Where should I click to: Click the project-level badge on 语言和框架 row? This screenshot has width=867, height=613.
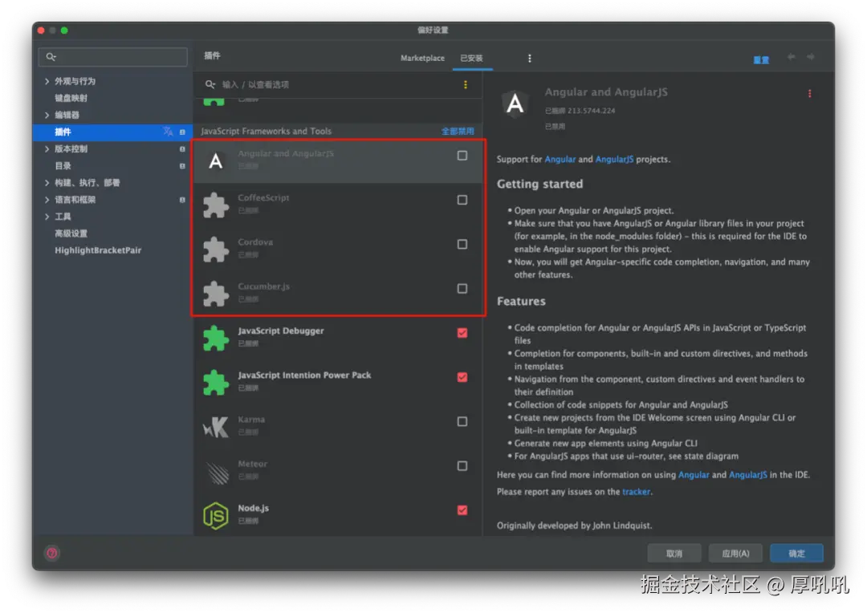point(182,200)
